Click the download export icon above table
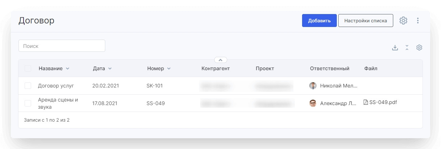441x149 pixels. pyautogui.click(x=395, y=48)
